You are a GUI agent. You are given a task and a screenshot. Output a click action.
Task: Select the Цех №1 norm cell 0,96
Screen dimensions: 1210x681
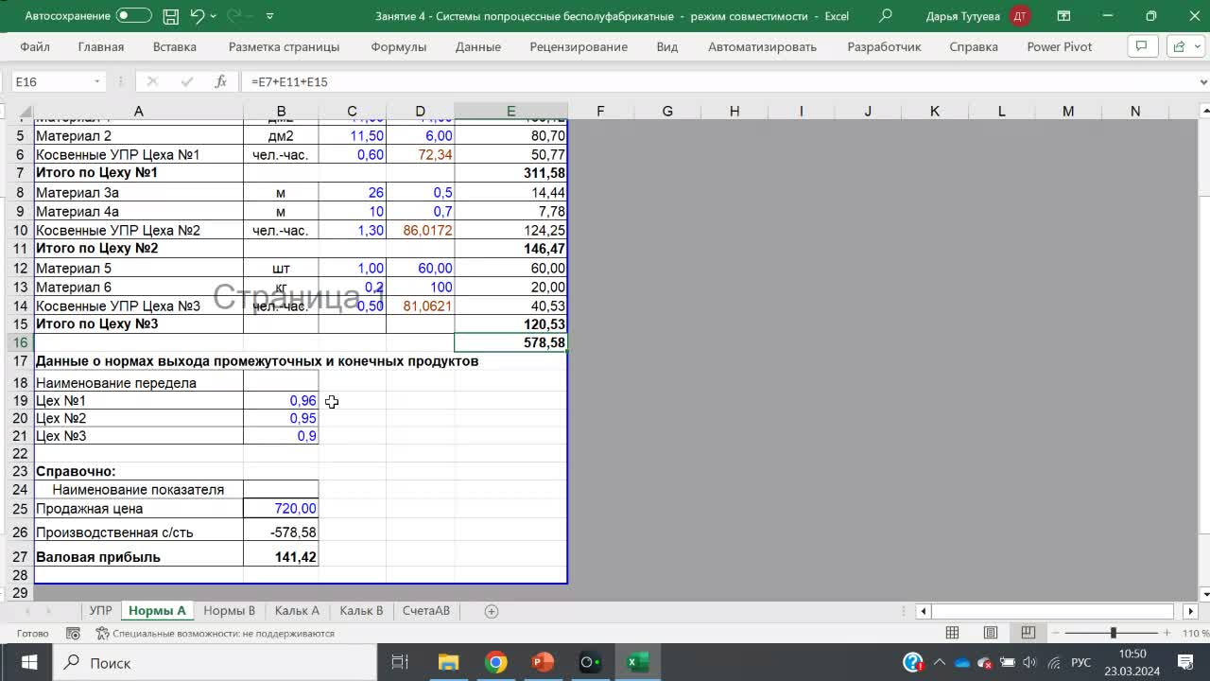[x=281, y=400]
